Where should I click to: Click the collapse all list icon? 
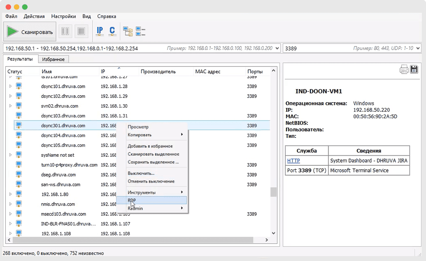[141, 31]
